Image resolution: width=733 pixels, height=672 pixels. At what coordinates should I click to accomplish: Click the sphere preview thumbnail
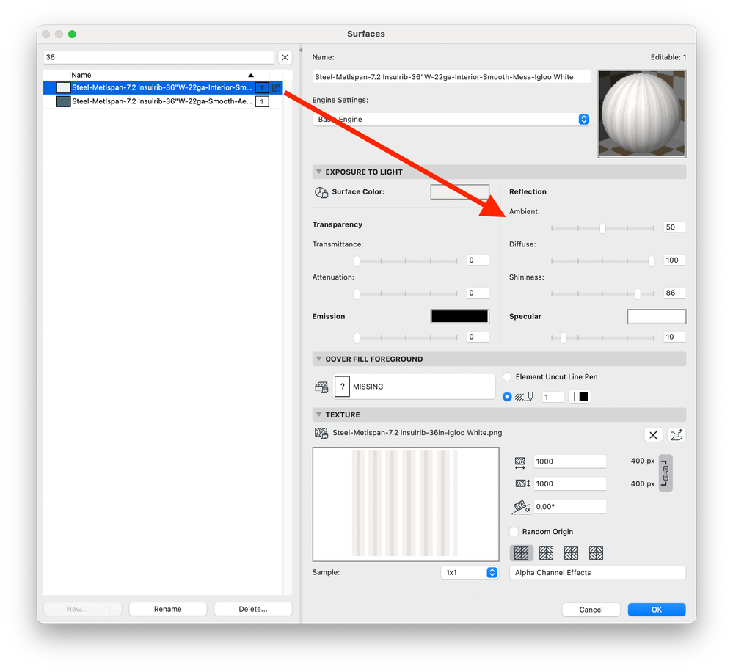[642, 114]
